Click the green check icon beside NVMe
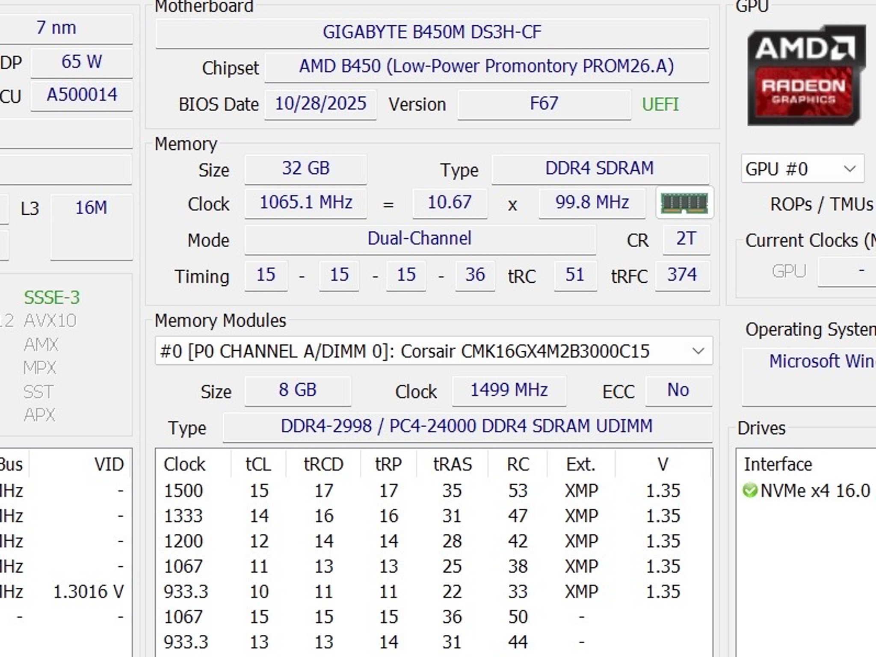Viewport: 876px width, 657px height. pyautogui.click(x=750, y=490)
